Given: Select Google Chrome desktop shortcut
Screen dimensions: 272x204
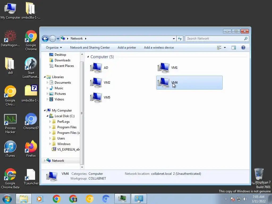Looking at the screenshot, I should click(x=31, y=40).
